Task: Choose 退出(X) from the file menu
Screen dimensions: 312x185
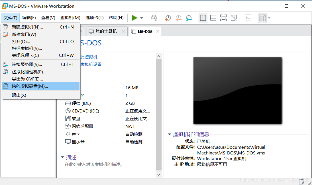Action: pos(40,95)
